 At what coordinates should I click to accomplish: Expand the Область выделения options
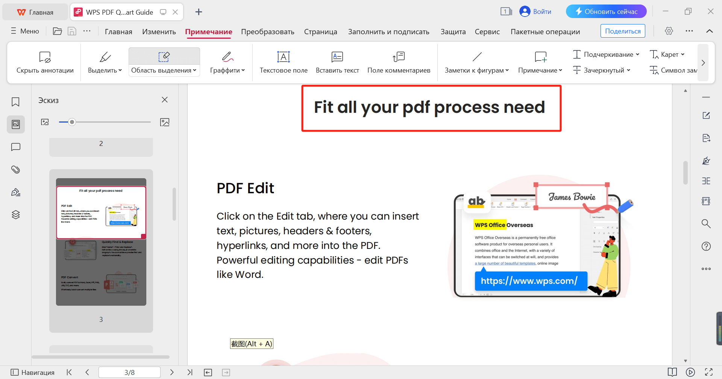pyautogui.click(x=164, y=70)
